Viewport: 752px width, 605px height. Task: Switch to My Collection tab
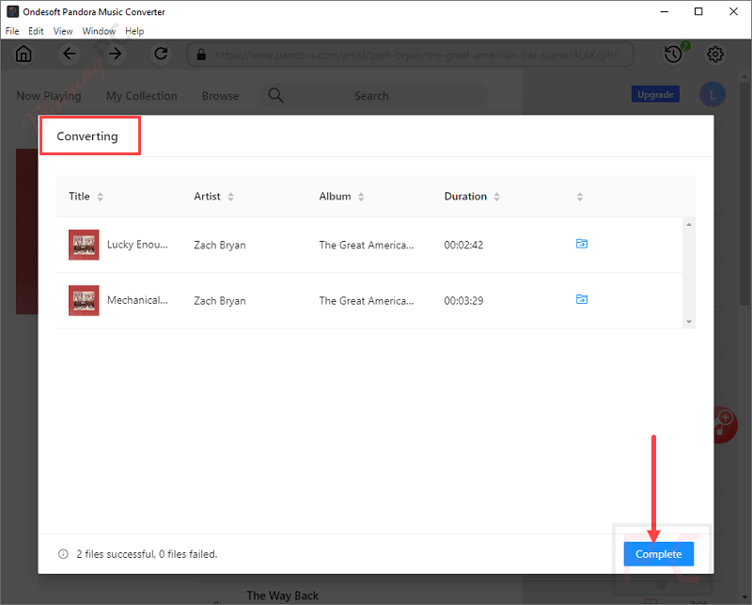click(x=142, y=96)
